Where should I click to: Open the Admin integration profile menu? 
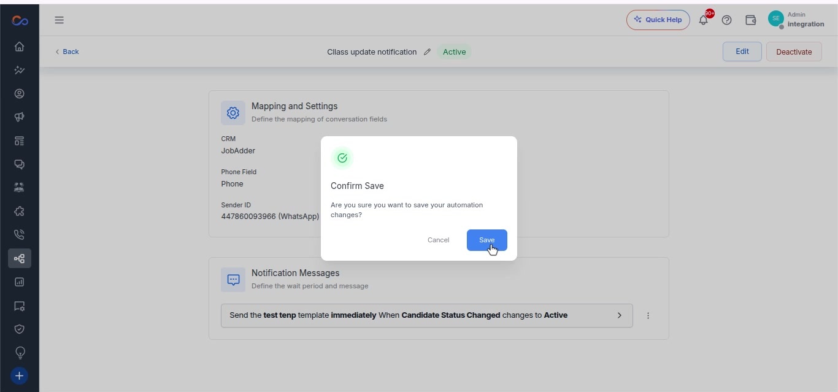(796, 20)
